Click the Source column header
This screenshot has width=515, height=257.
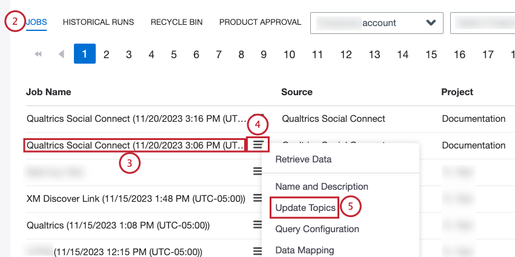click(x=297, y=92)
